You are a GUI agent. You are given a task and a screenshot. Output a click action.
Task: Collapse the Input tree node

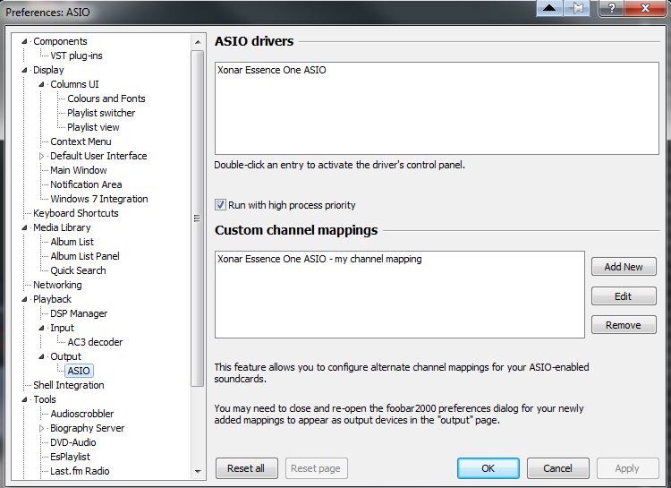click(41, 329)
